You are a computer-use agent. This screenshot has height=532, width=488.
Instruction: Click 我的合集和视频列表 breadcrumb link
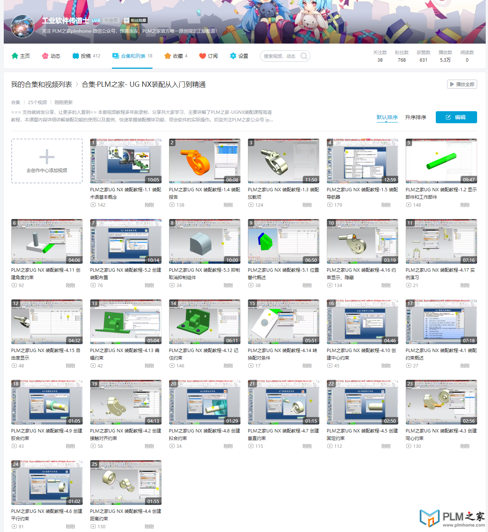point(41,85)
